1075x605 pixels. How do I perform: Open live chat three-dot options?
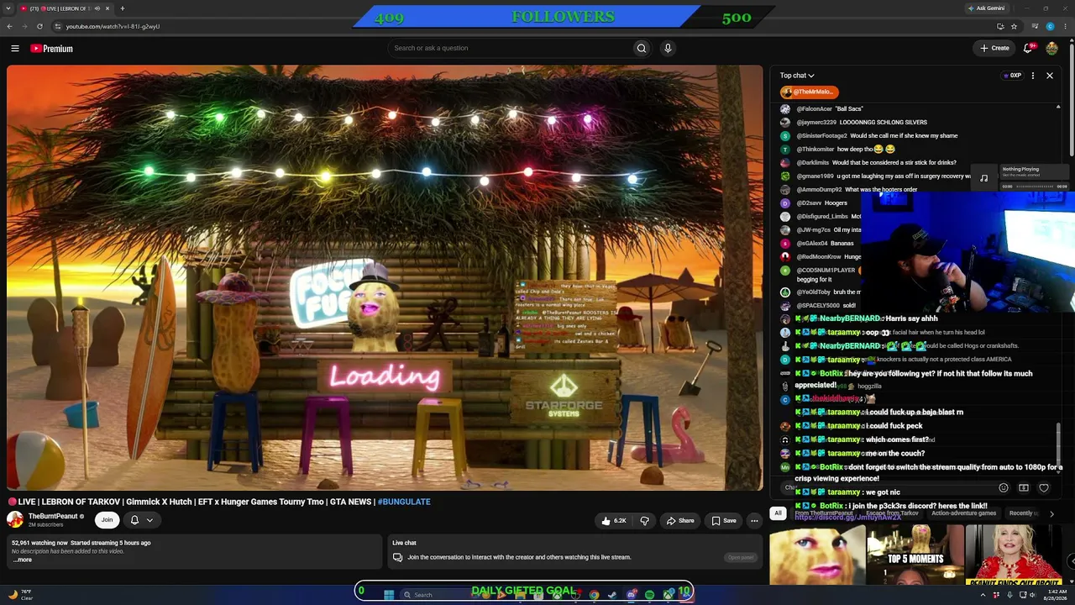coord(1033,76)
